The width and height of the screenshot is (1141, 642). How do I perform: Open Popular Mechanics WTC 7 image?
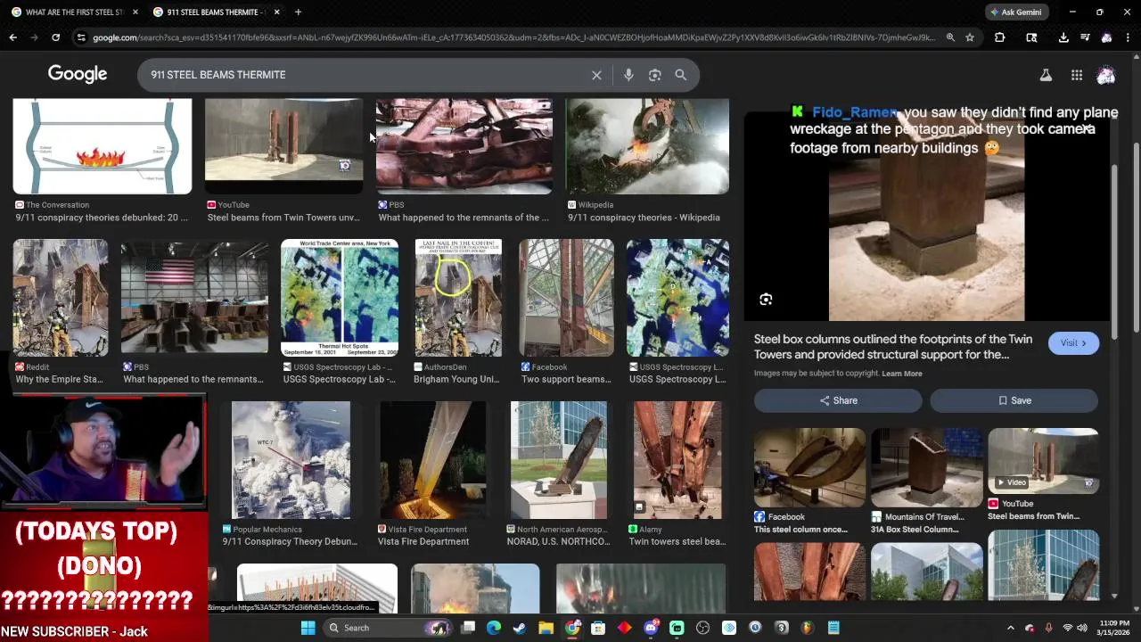pos(291,460)
